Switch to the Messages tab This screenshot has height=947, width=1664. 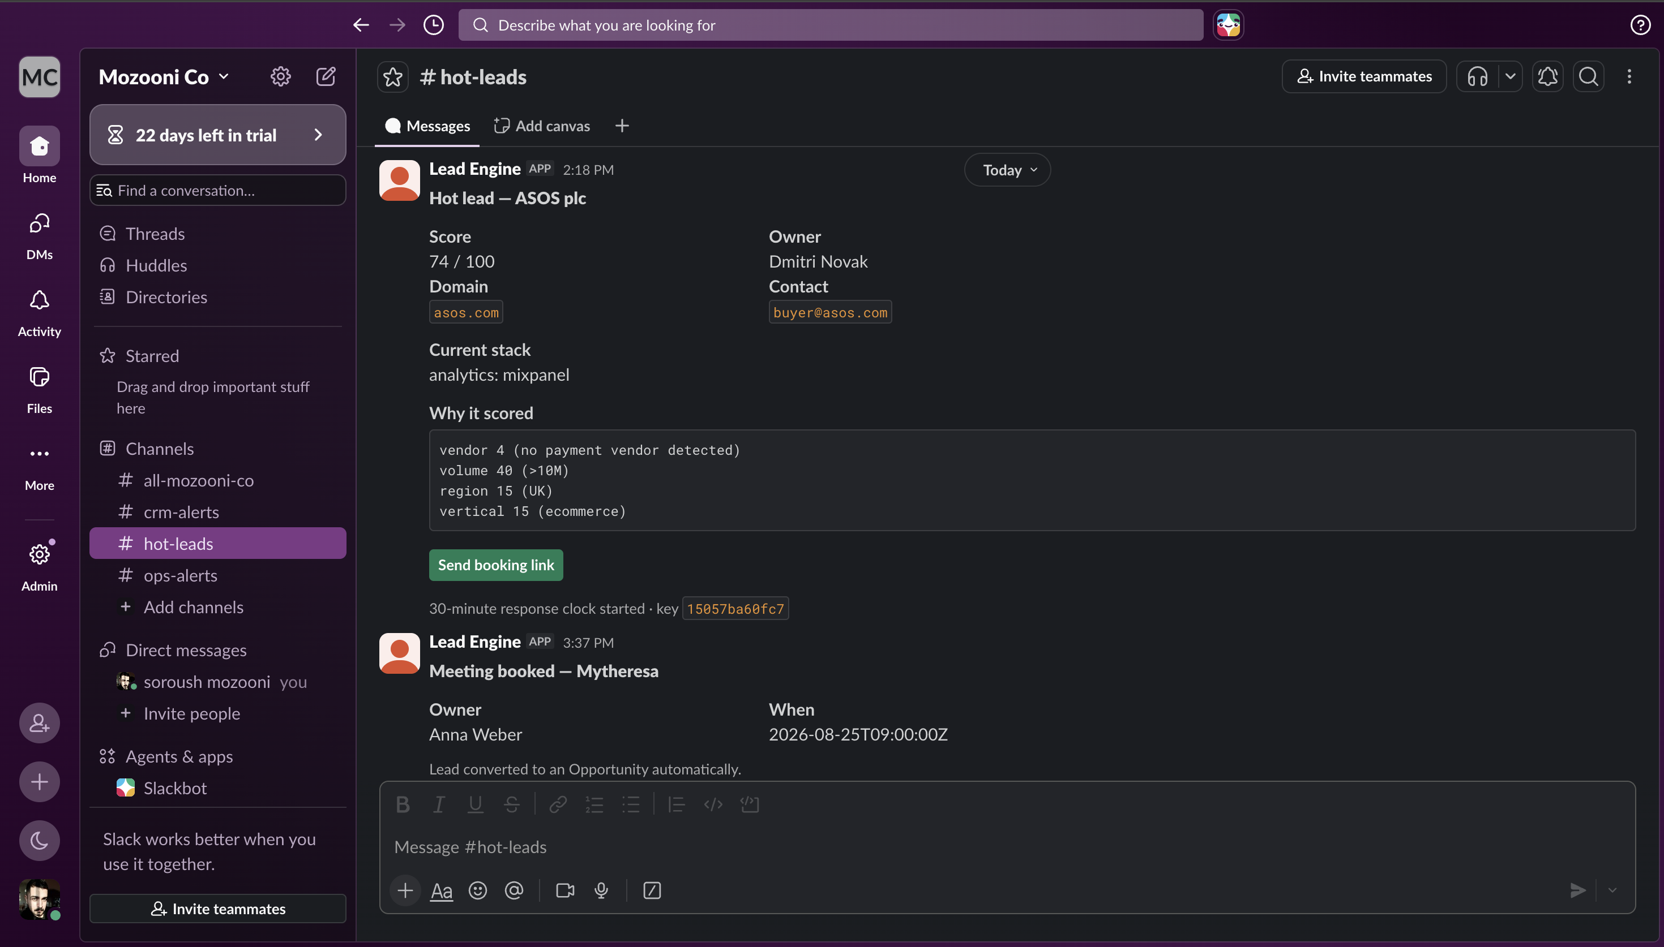point(427,126)
